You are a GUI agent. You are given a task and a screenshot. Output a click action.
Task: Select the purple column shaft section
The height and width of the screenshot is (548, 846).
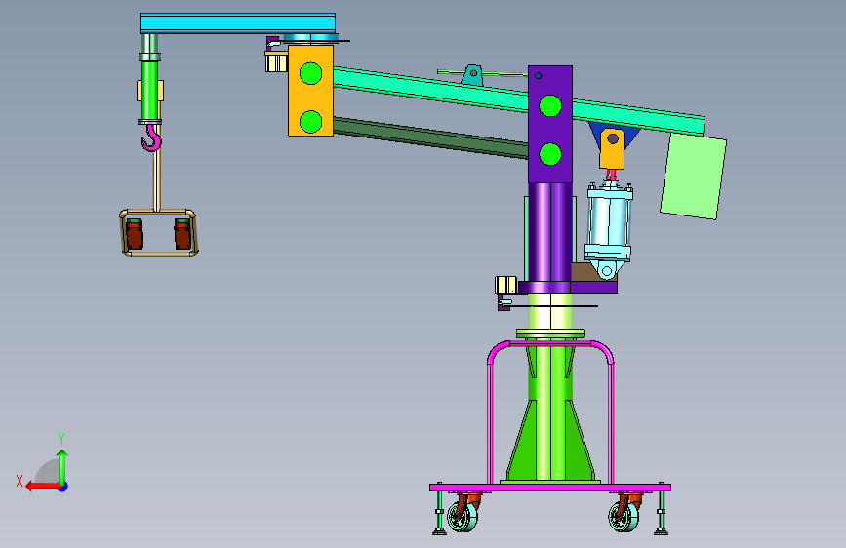[x=549, y=232]
